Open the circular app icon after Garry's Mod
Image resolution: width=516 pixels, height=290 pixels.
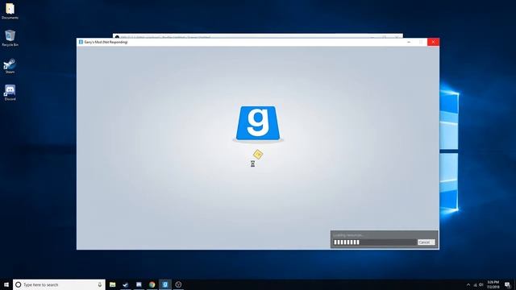(178, 284)
